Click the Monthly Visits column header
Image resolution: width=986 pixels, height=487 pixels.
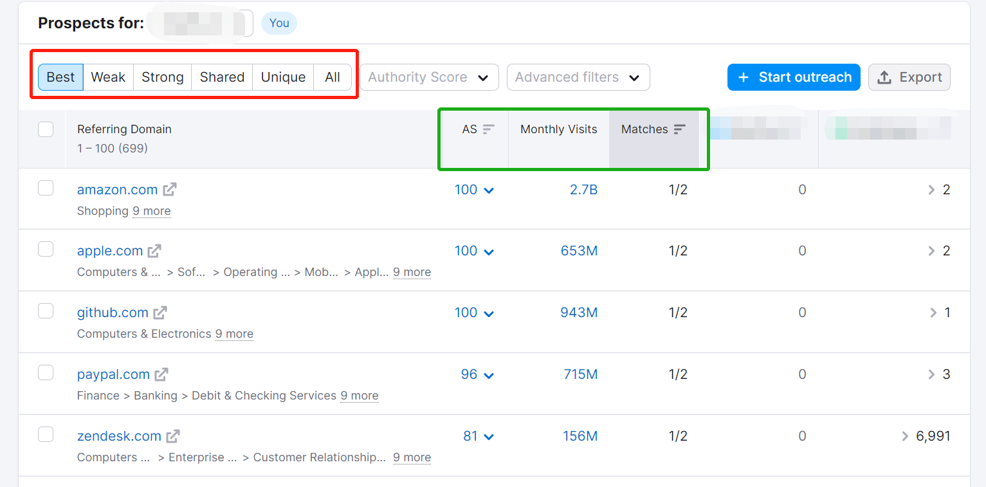[558, 129]
